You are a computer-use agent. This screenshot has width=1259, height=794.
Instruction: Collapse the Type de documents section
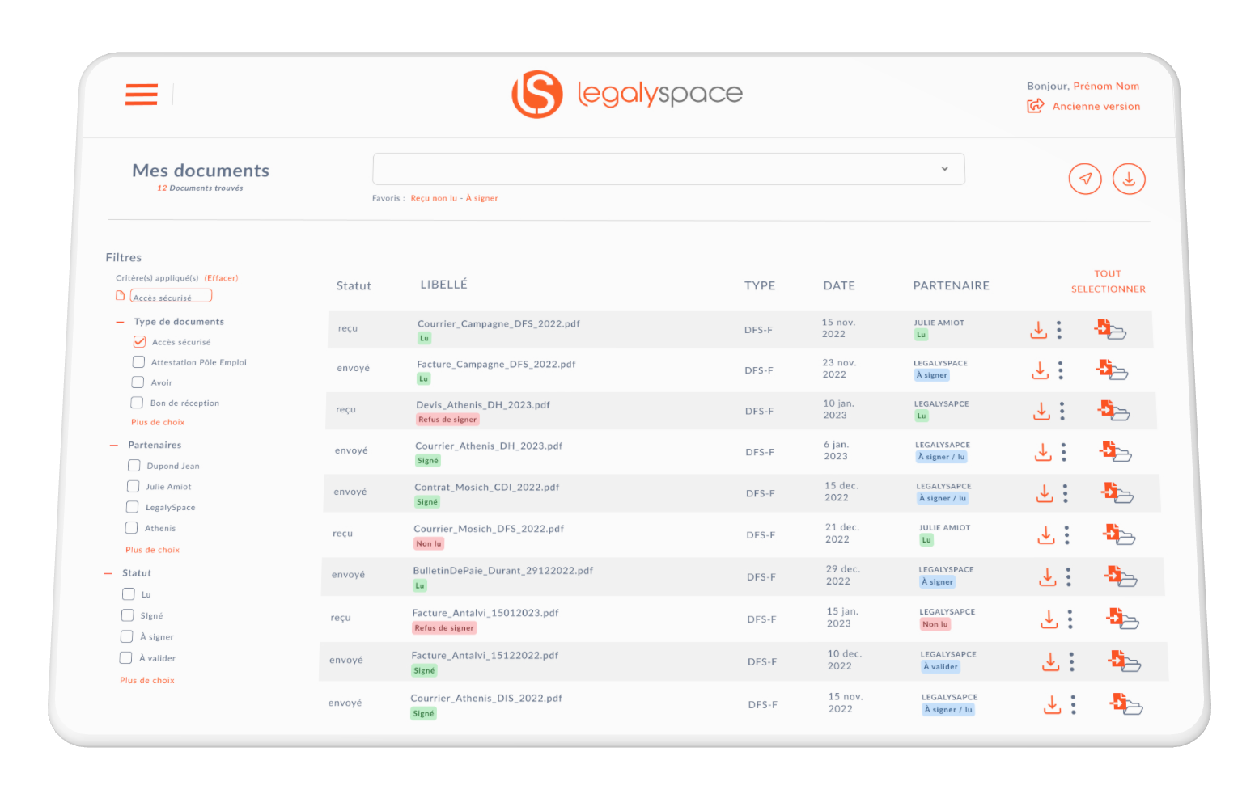click(121, 322)
